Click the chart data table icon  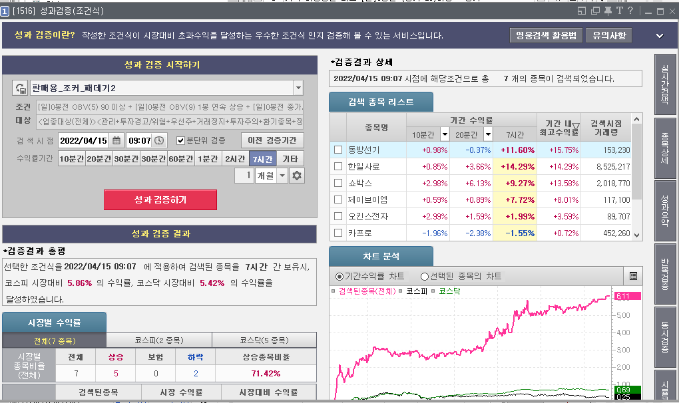click(x=633, y=276)
